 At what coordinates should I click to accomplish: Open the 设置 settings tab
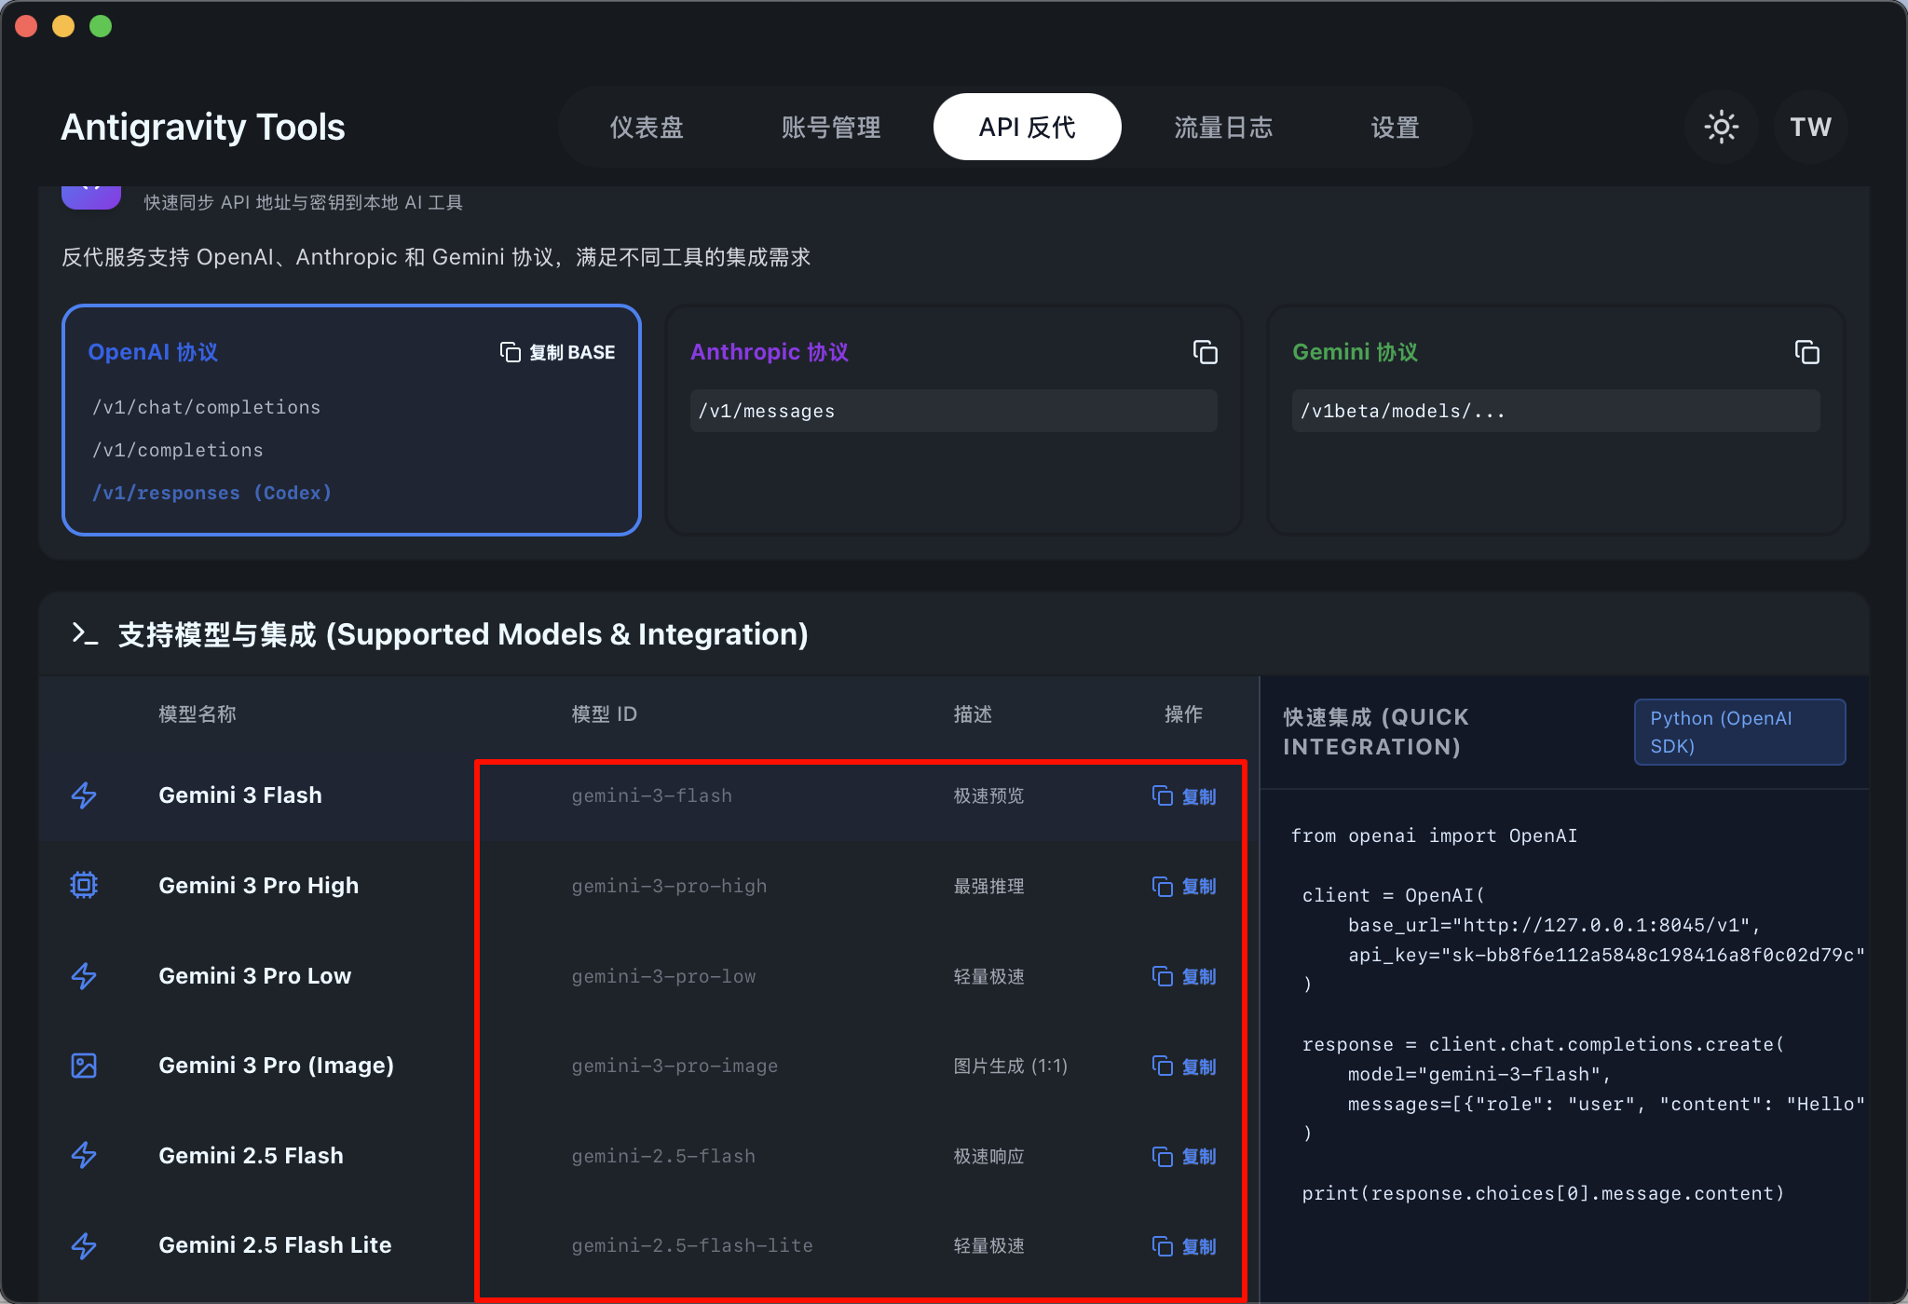pos(1395,127)
